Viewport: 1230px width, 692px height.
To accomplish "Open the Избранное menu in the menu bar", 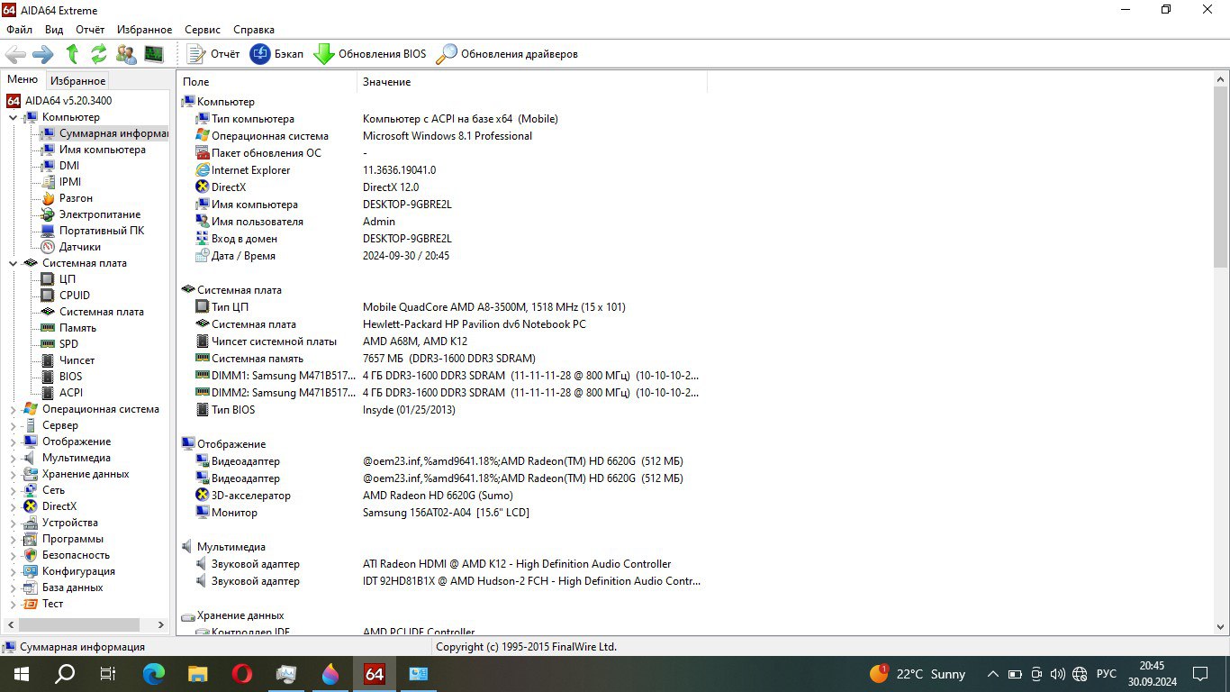I will pyautogui.click(x=144, y=30).
